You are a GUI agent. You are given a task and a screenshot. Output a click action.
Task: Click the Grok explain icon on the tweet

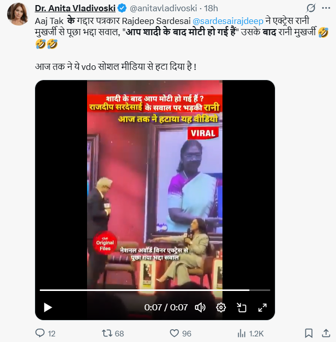(311, 8)
